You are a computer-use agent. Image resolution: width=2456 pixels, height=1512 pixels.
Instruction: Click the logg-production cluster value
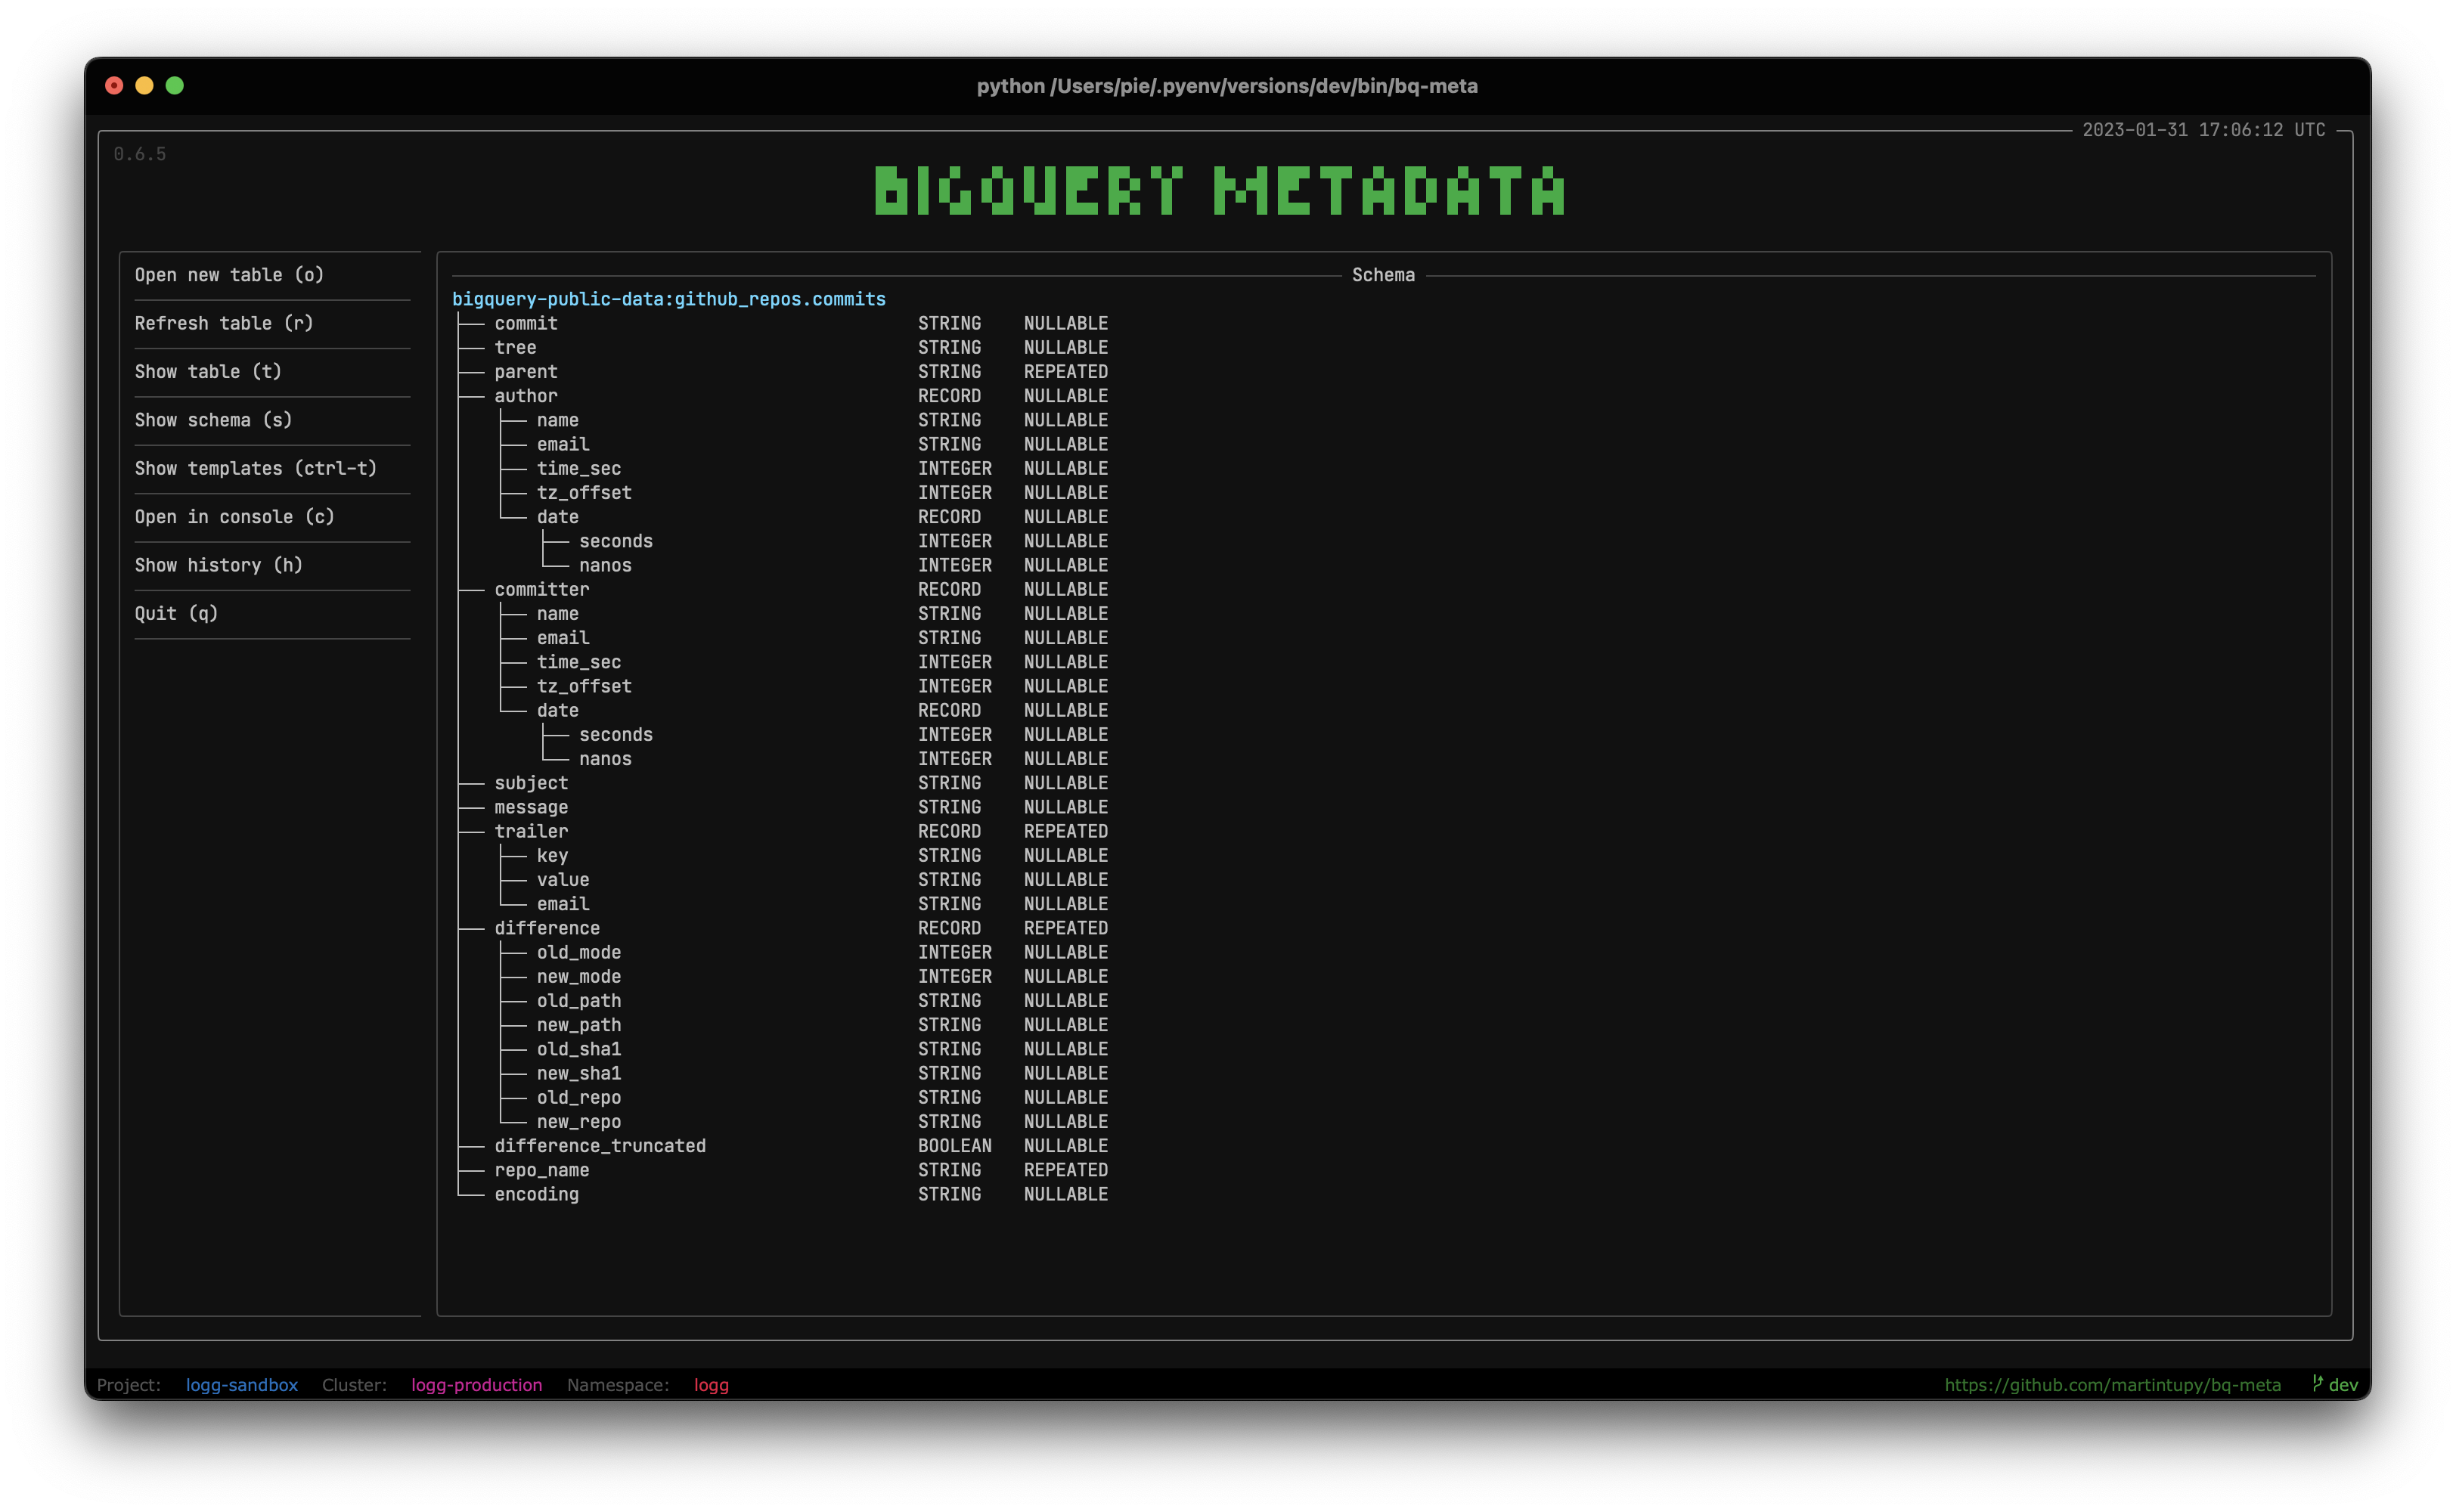pyautogui.click(x=477, y=1384)
